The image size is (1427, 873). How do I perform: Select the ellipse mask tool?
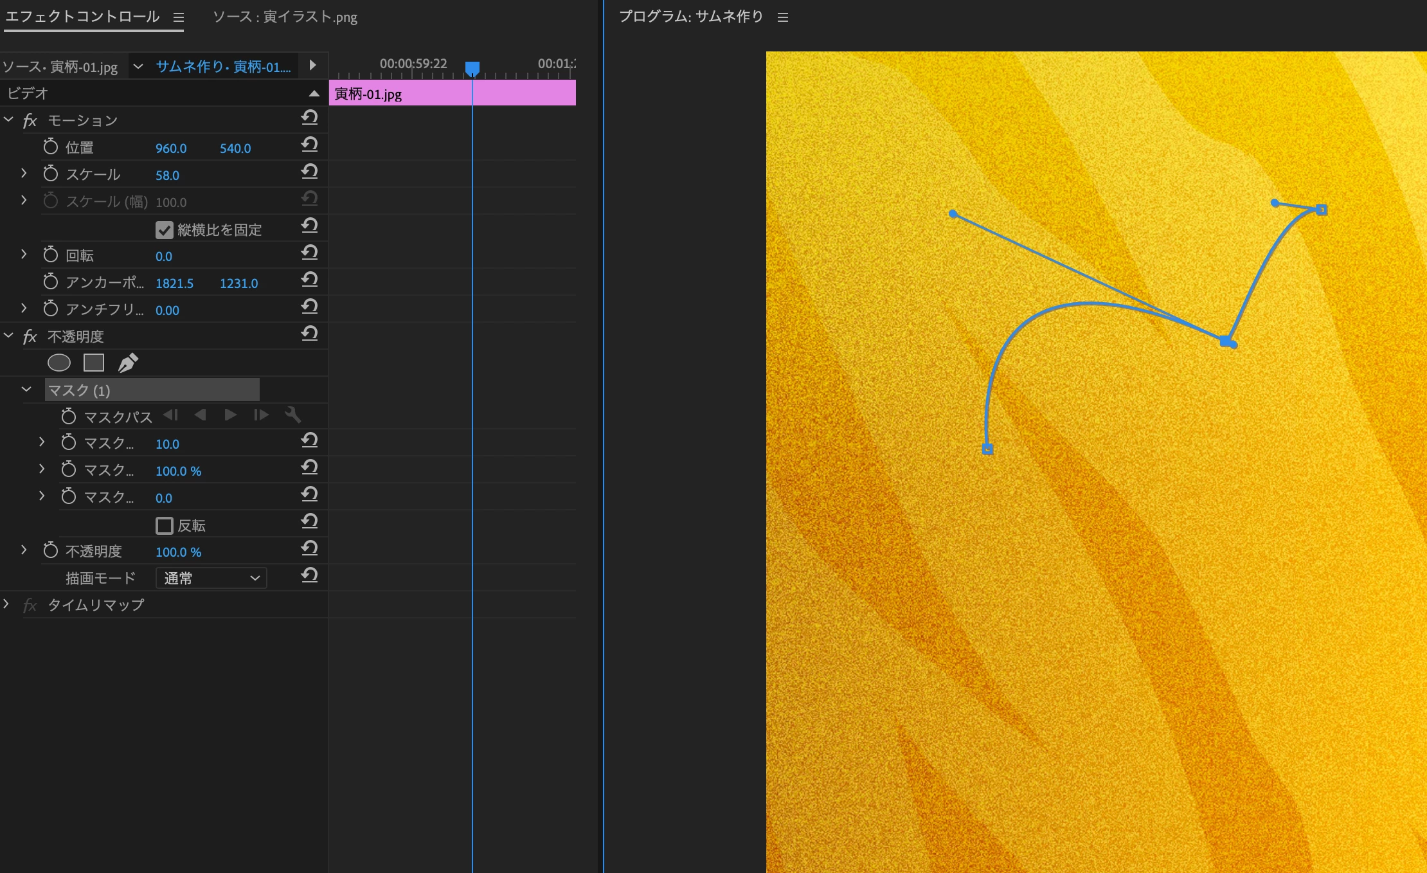(58, 363)
